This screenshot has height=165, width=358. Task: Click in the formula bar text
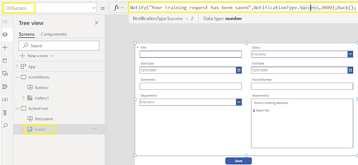coord(243,8)
